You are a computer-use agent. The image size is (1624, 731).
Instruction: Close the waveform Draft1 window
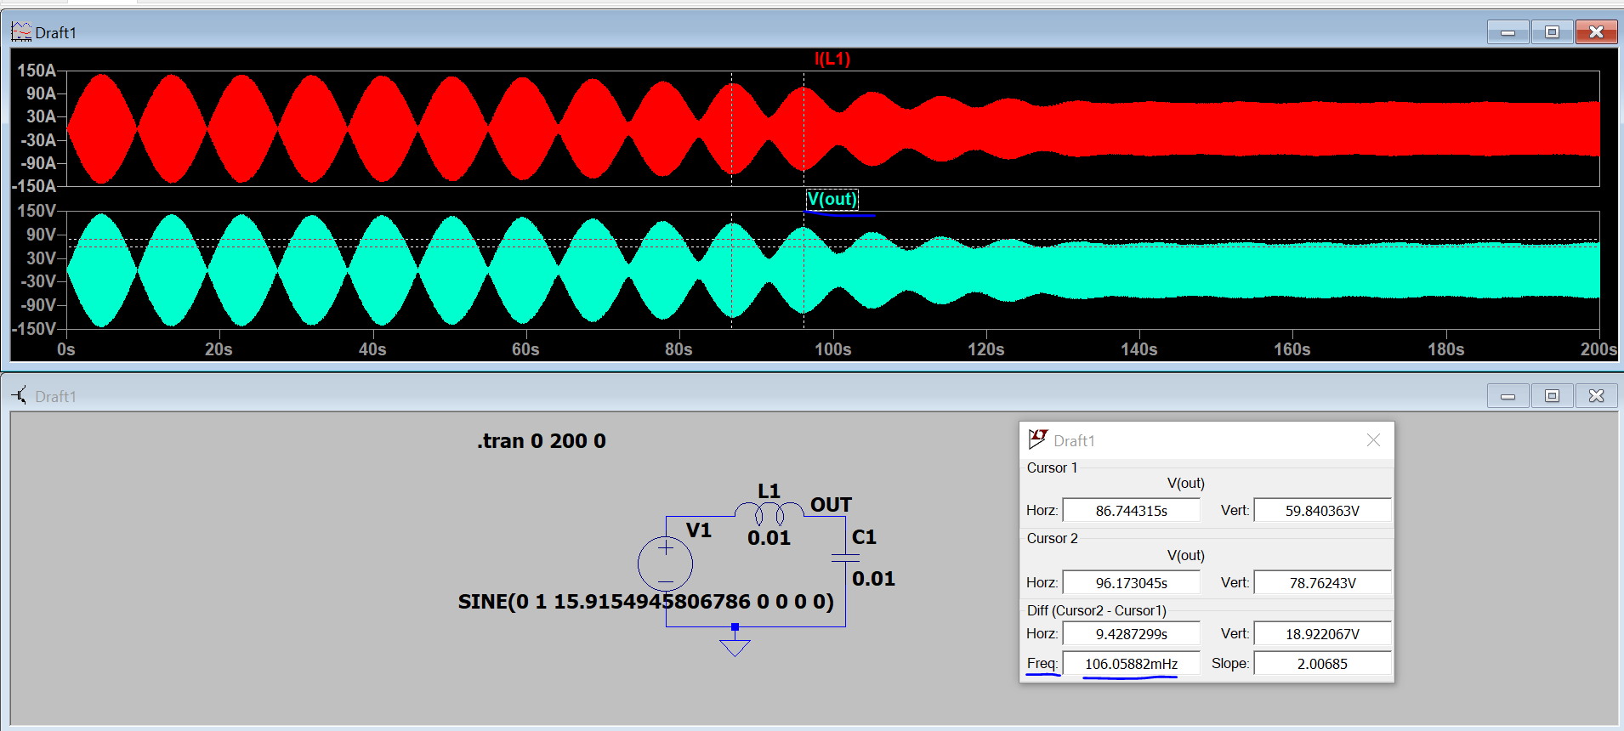pyautogui.click(x=1596, y=32)
